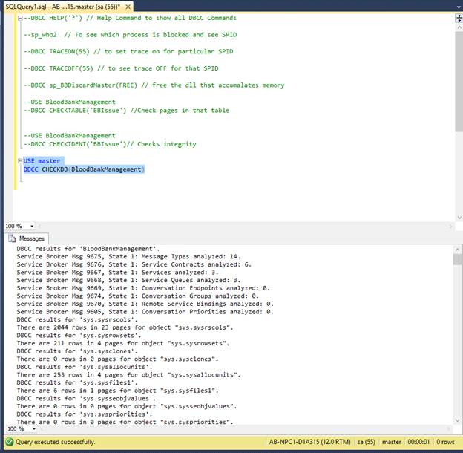This screenshot has height=453, width=463.
Task: Click the DBCC HELP('?') comment line
Action: (x=131, y=18)
